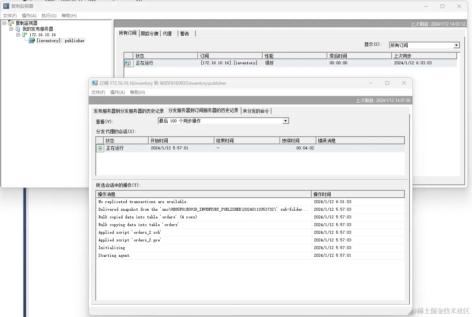Select the 'Bulk copying data into table' row
Image resolution: width=472 pixels, height=317 pixels.
[250, 225]
